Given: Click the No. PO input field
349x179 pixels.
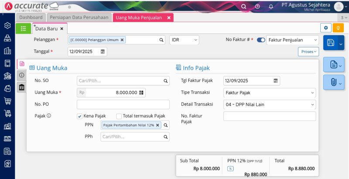Looking at the screenshot, I should (x=123, y=105).
